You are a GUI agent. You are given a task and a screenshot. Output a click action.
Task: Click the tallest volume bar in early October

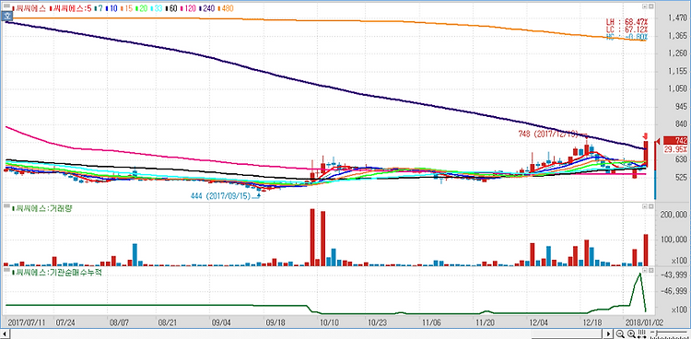pyautogui.click(x=312, y=237)
